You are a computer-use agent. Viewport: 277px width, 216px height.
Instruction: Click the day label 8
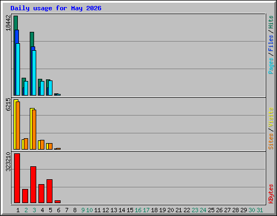point(75,210)
